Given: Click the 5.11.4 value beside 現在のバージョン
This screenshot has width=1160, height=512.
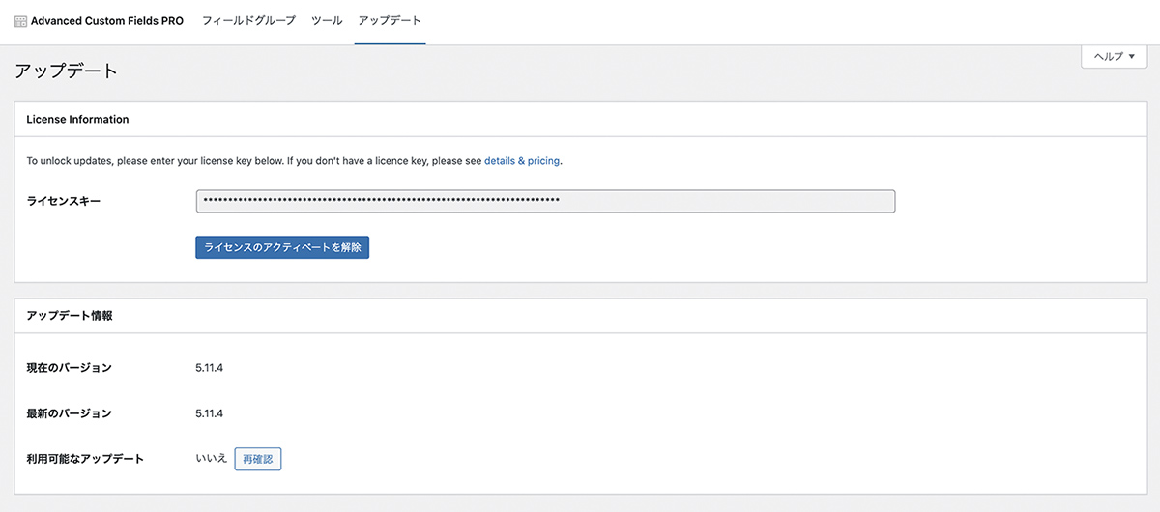Looking at the screenshot, I should point(210,368).
